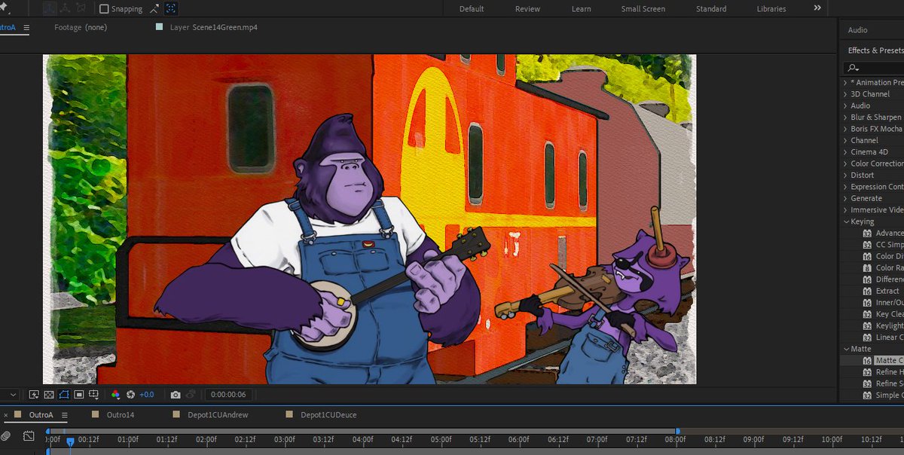The image size is (904, 455).
Task: Toggle the transparency grid icon
Action: point(49,394)
